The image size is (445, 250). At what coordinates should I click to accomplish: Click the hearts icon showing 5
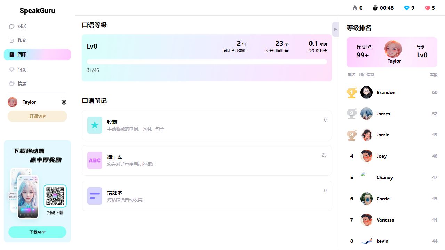(427, 8)
